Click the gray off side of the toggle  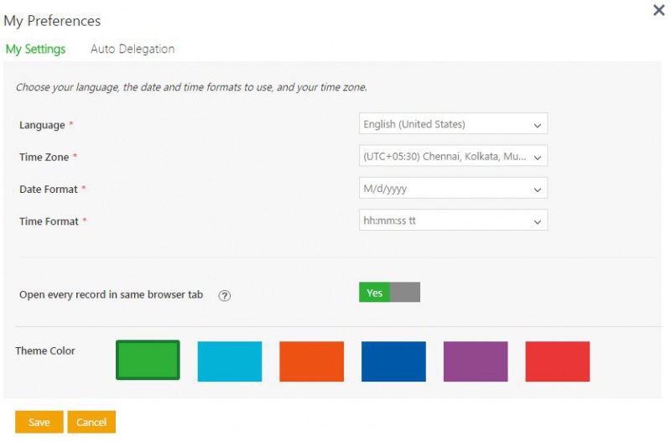coord(405,293)
